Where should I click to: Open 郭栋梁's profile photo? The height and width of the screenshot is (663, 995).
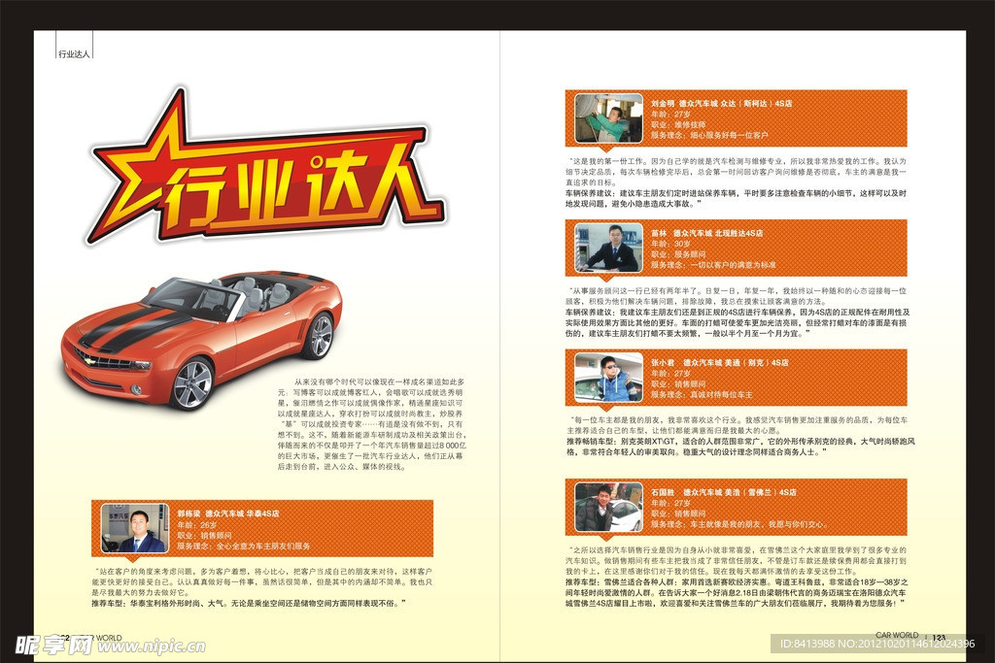[x=135, y=529]
